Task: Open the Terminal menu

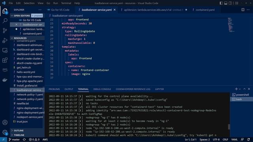Action: 66,3
